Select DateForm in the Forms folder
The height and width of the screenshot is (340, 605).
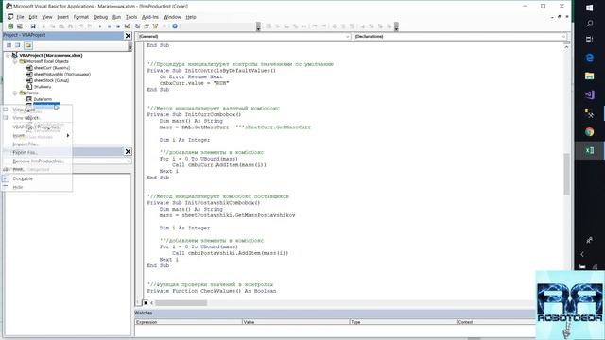(43, 99)
